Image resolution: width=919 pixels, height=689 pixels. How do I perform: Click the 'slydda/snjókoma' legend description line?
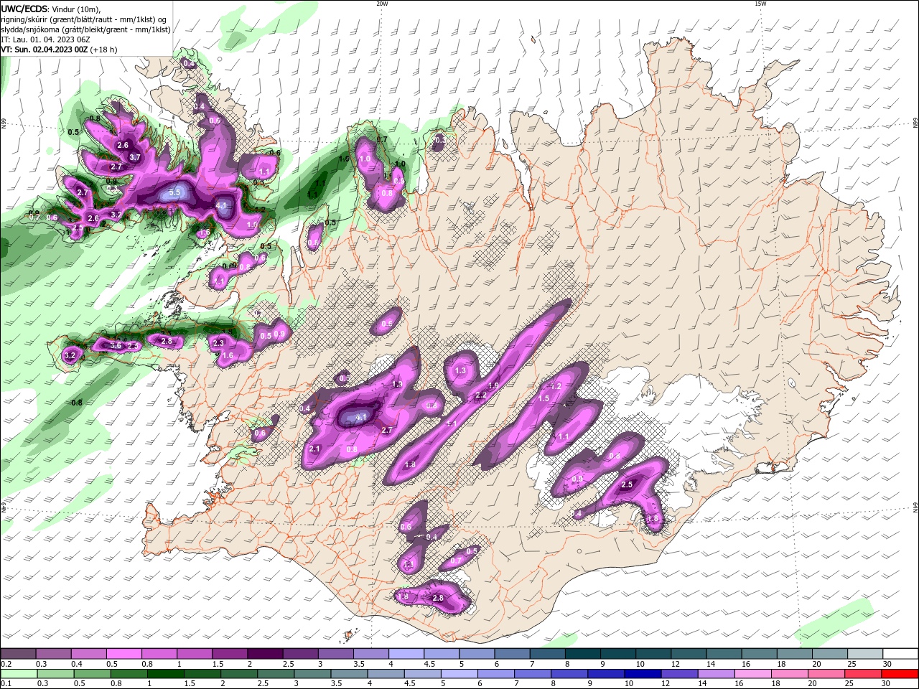point(85,29)
